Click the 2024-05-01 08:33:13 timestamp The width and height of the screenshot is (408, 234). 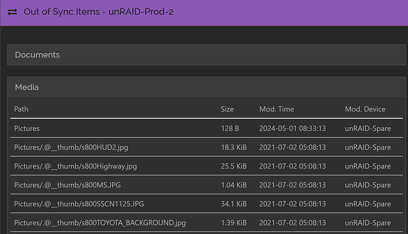tap(293, 128)
